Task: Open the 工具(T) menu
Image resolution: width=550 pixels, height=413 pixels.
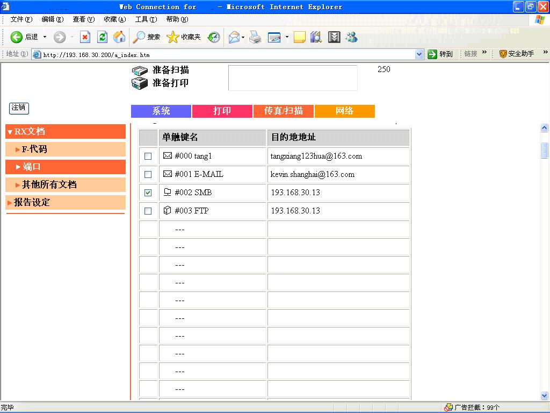Action: [x=146, y=19]
